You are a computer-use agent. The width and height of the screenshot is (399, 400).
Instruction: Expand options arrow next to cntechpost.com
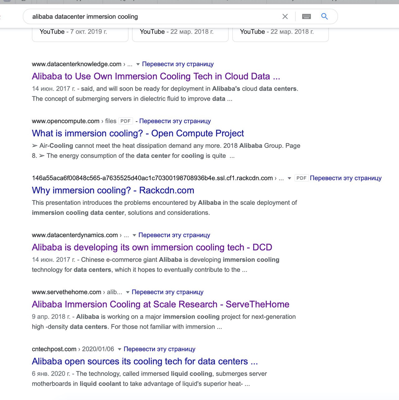point(119,349)
